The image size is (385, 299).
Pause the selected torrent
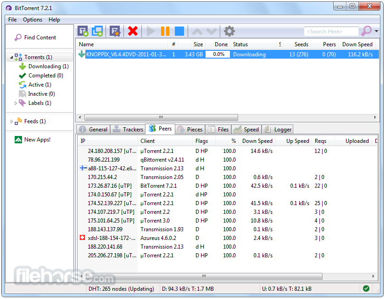pos(165,31)
